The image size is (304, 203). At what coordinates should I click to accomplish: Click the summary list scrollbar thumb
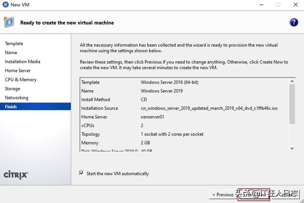pyautogui.click(x=292, y=104)
